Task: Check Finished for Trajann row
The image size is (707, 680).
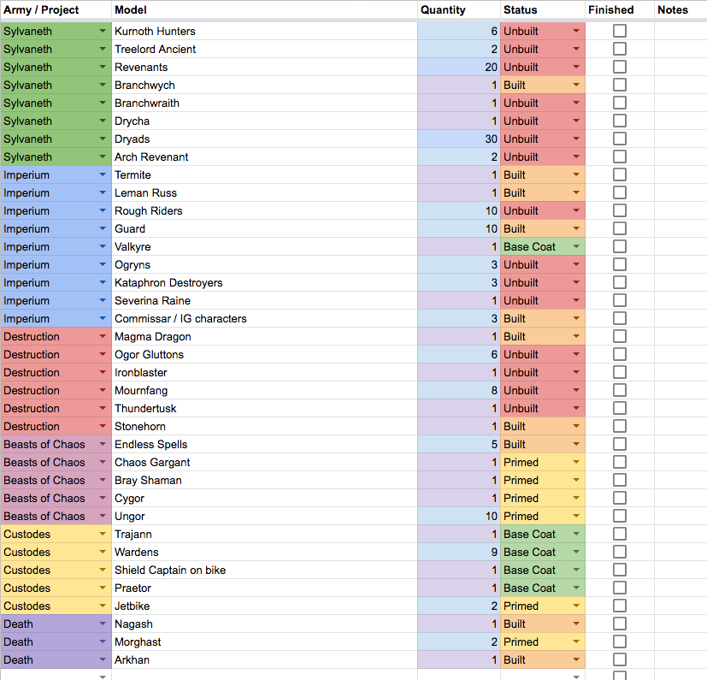Action: pyautogui.click(x=619, y=534)
